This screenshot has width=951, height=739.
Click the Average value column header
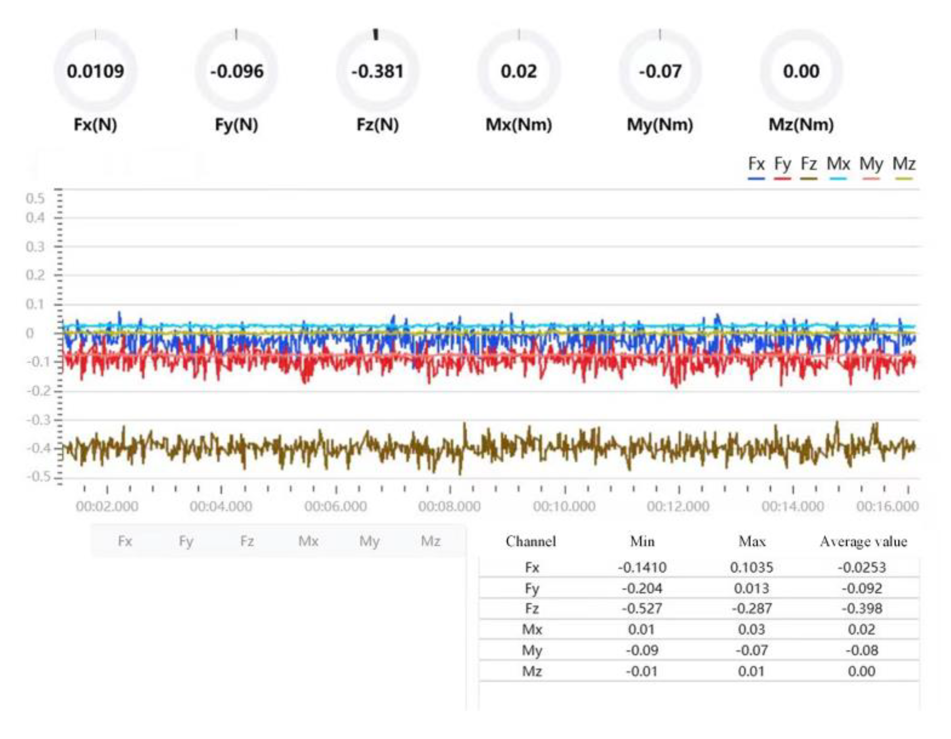863,541
